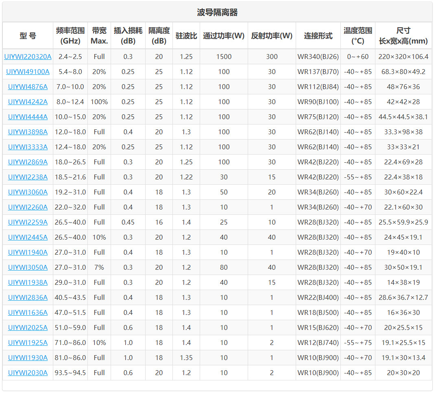Viewport: 436px width, 393px height.
Task: Open the UIYWI1940A link
Action: [28, 252]
